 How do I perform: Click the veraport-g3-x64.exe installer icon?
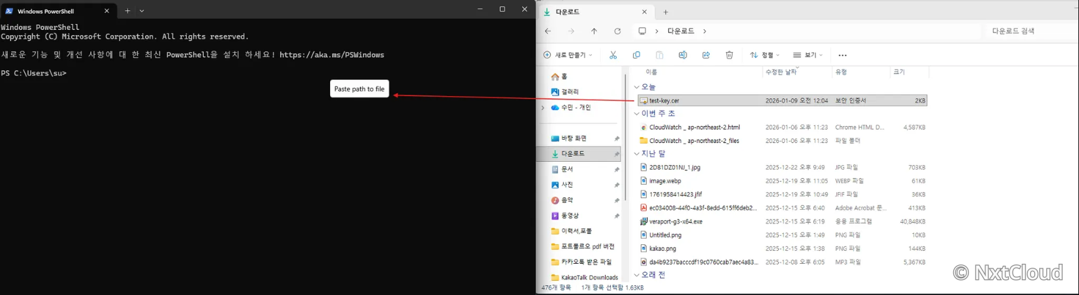[644, 222]
